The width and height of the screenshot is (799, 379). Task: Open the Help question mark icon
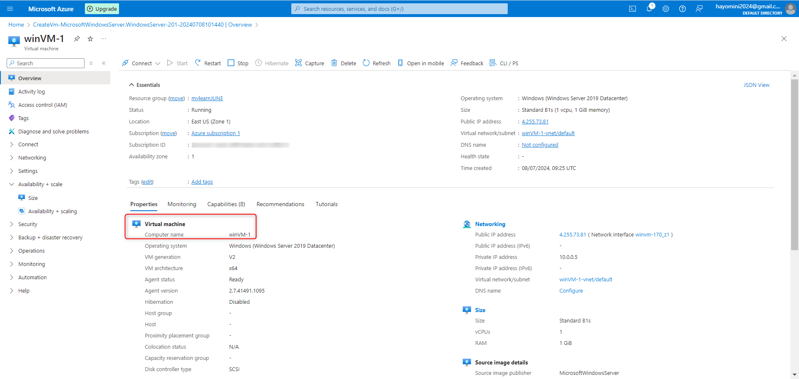point(682,9)
